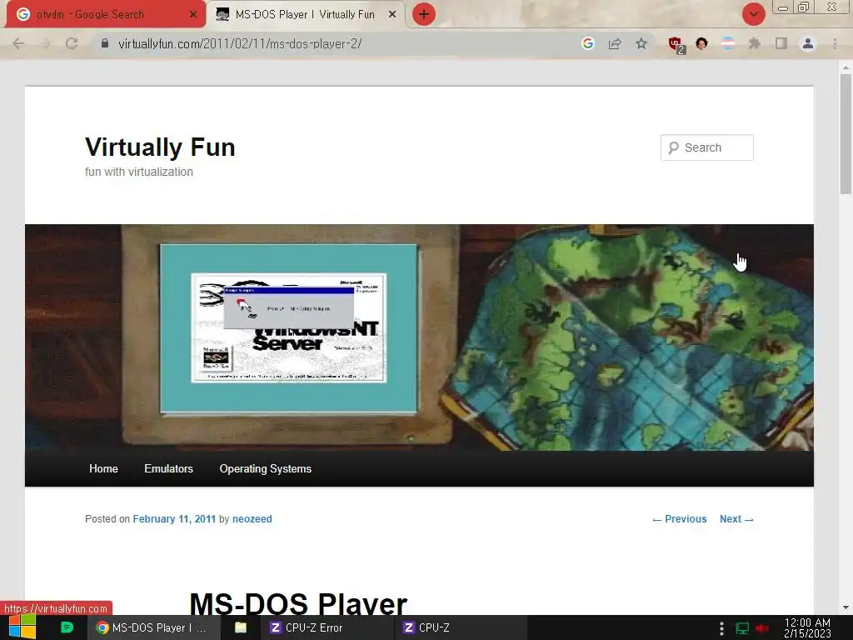
Task: Click the scrollbar down arrow
Action: 846,607
